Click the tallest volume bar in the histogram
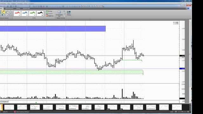 pos(122,94)
